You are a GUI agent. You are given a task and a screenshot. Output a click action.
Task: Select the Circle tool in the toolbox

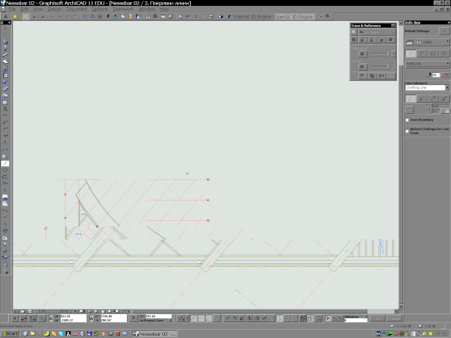coord(5,170)
